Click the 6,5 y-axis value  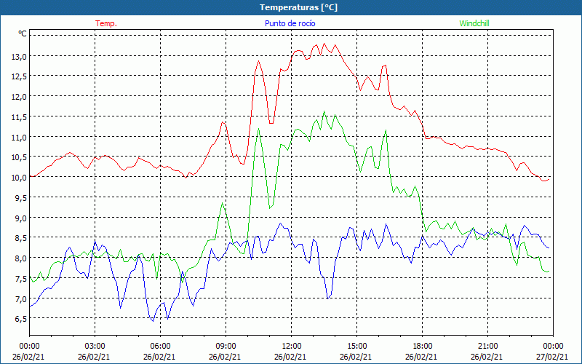[21, 319]
